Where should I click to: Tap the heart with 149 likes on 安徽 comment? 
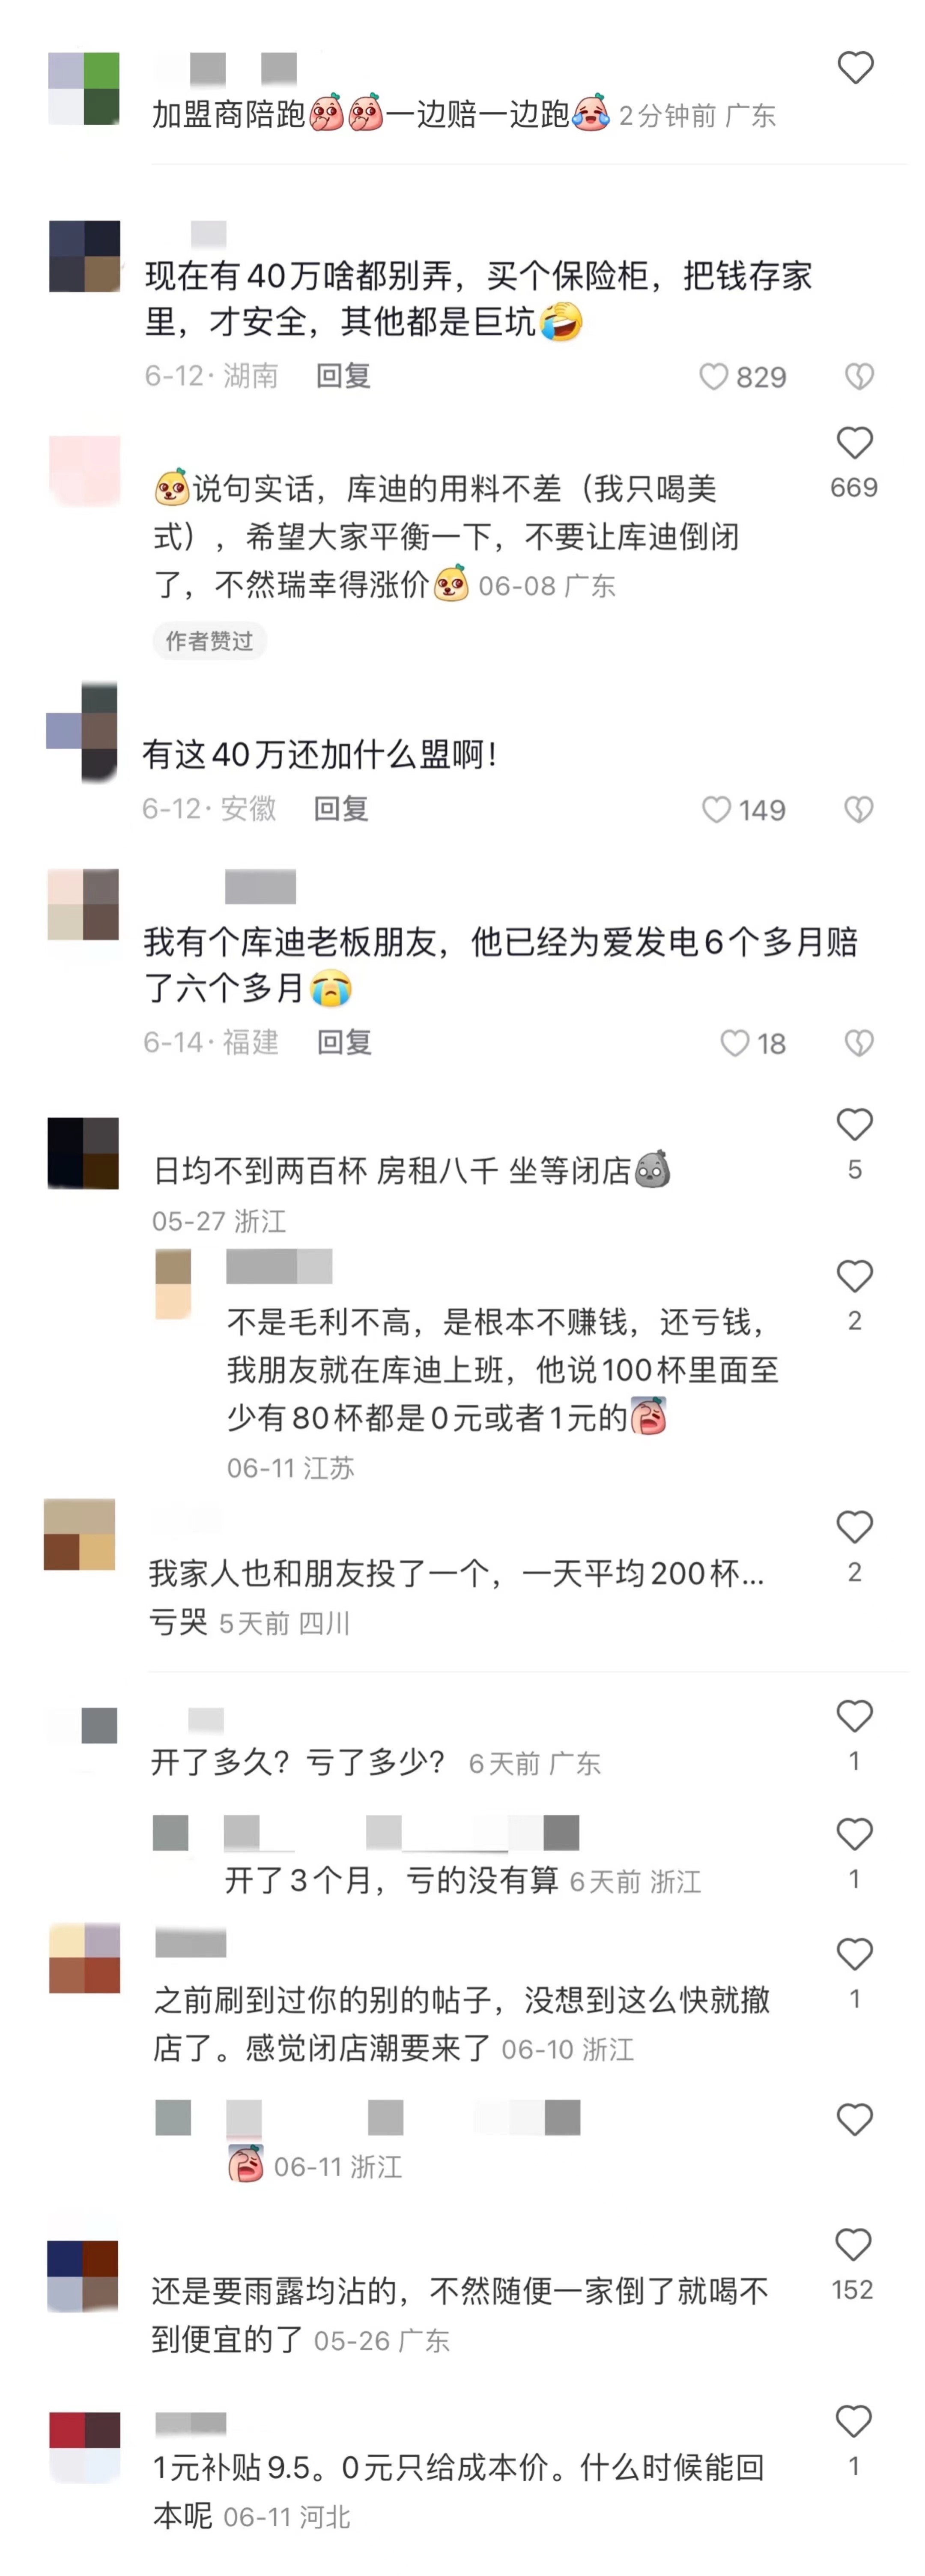(x=716, y=810)
